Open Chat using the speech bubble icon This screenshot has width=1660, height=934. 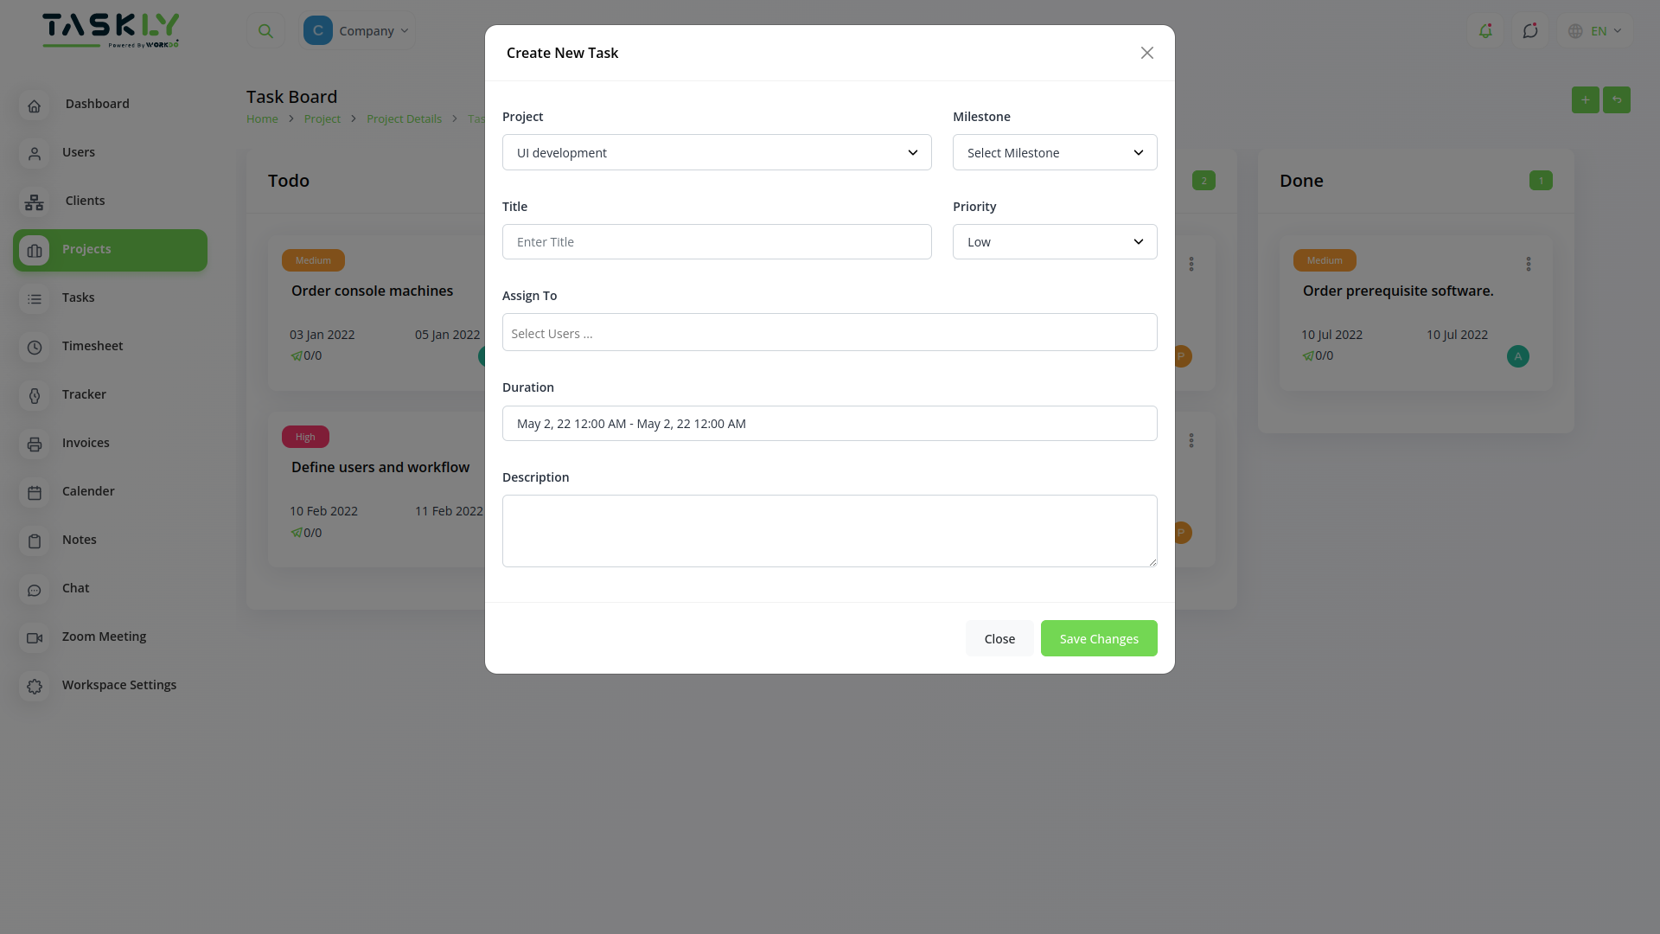point(34,590)
